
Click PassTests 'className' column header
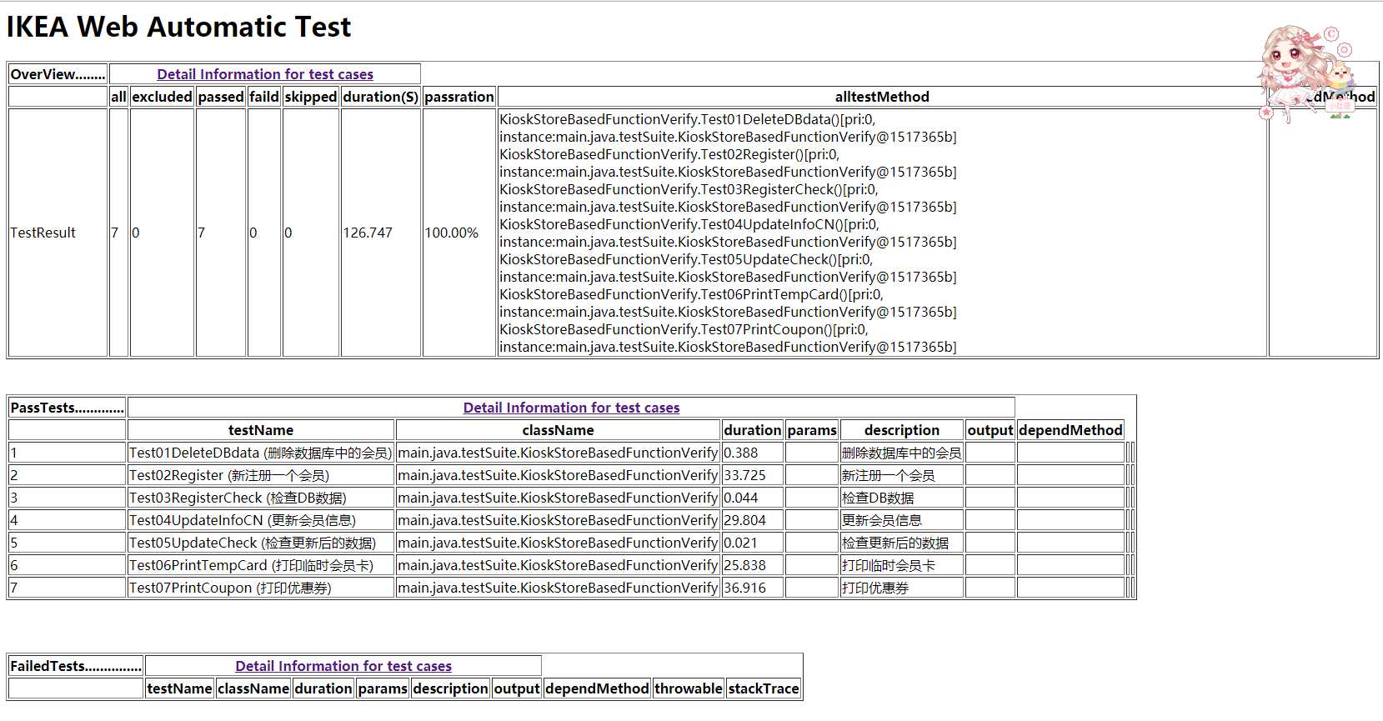558,430
